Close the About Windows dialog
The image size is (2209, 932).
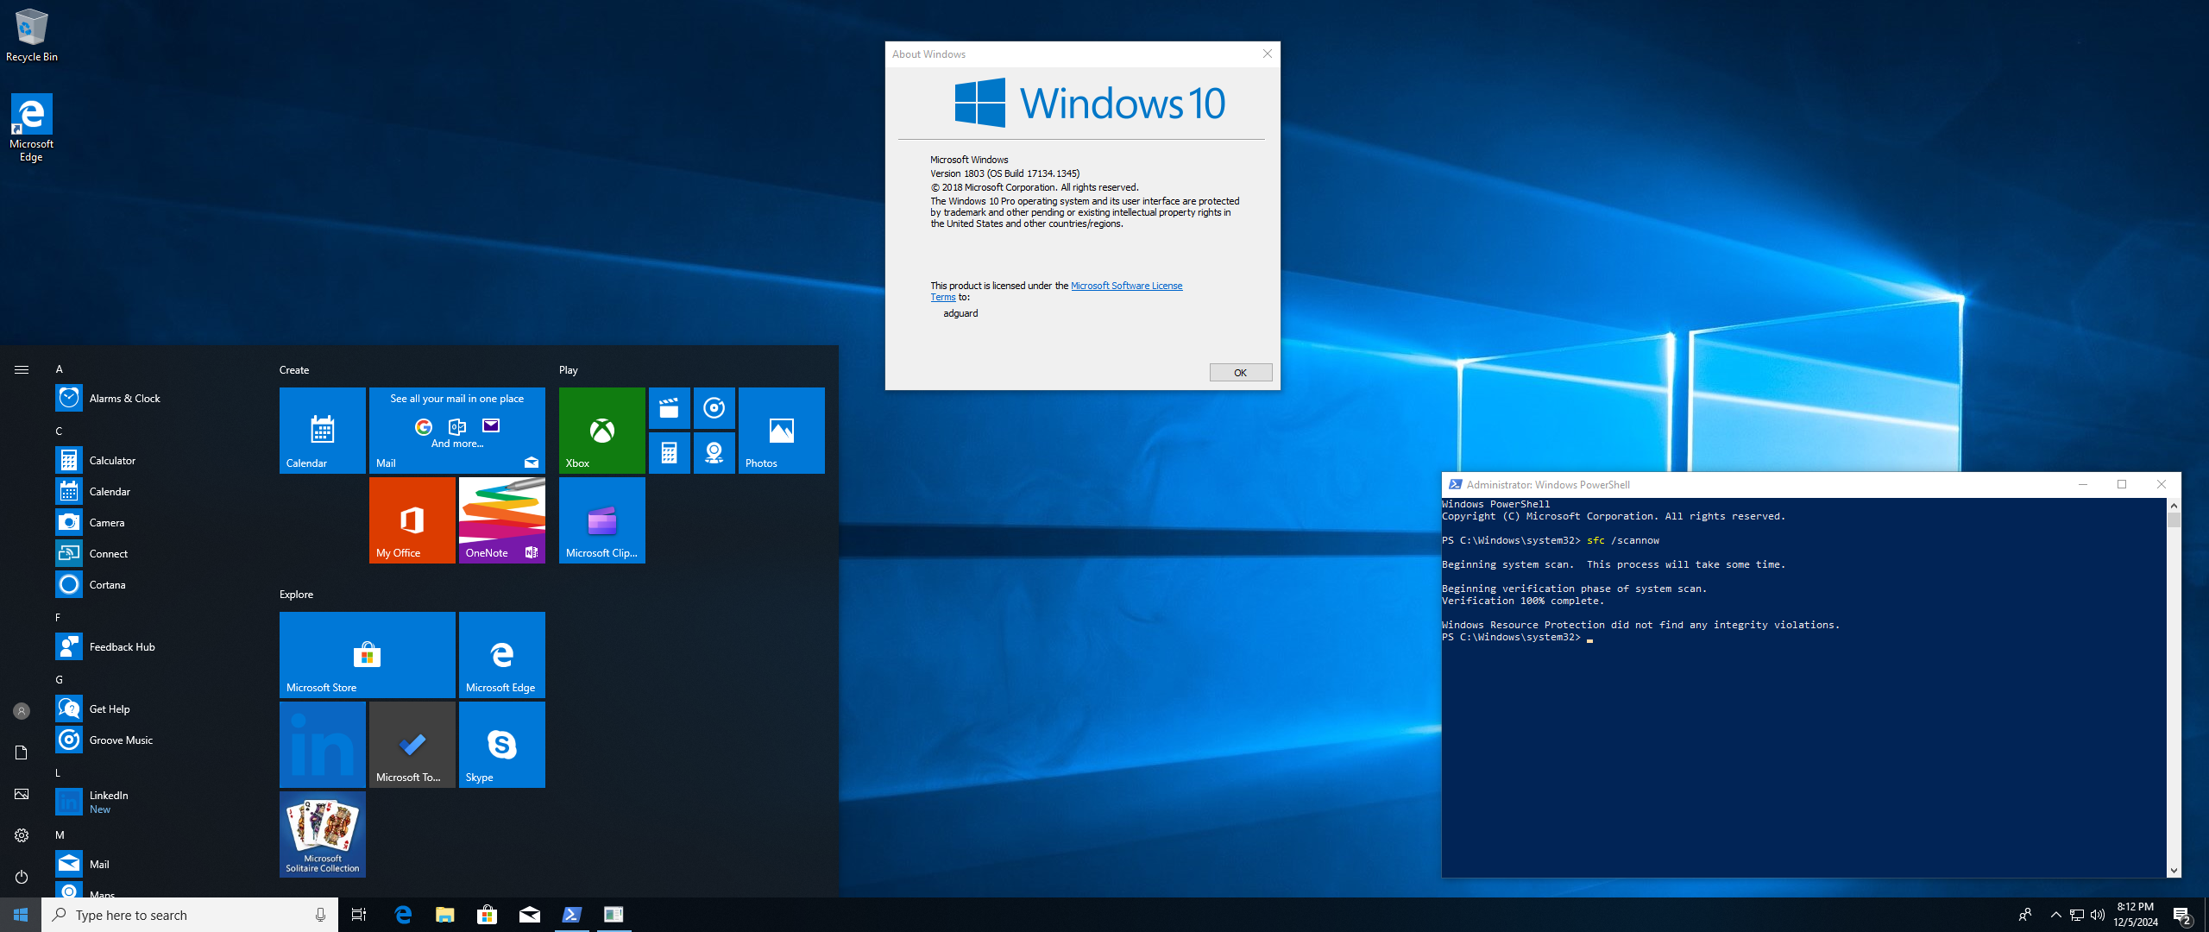tap(1267, 54)
